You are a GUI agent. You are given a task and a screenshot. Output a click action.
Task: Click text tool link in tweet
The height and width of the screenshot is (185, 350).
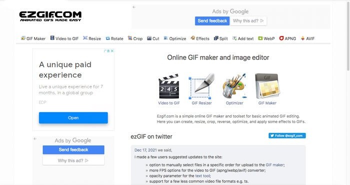point(202,176)
